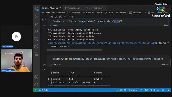The image size is (172, 97).
Task: Run the trainer cell with play icon
Action: pos(43,20)
